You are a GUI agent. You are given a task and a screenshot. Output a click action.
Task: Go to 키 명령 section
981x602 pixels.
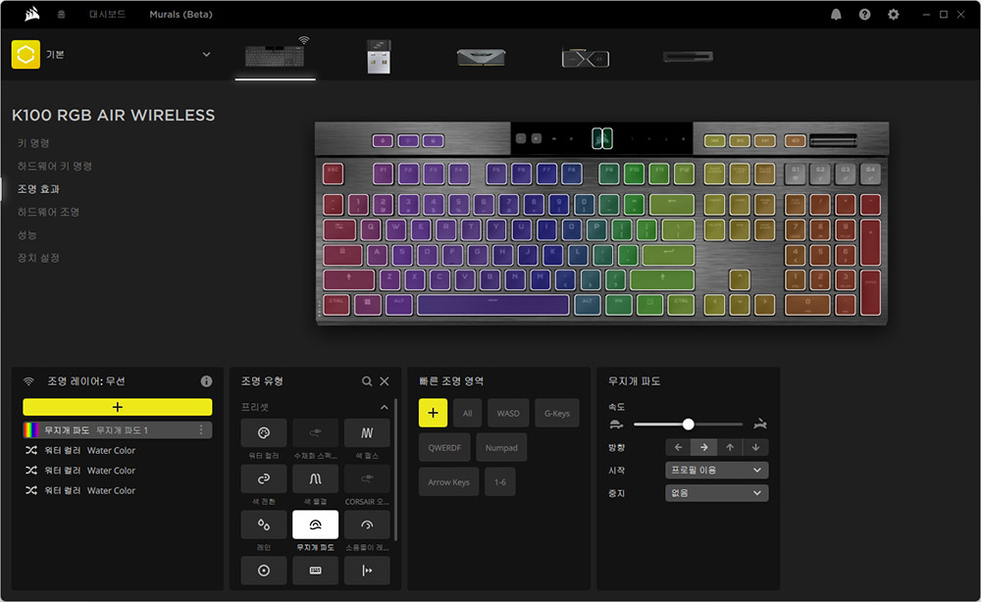(x=33, y=143)
